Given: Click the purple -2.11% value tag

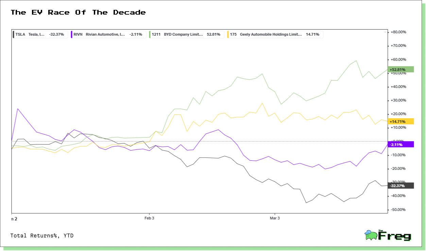Looking at the screenshot, I should pyautogui.click(x=401, y=144).
